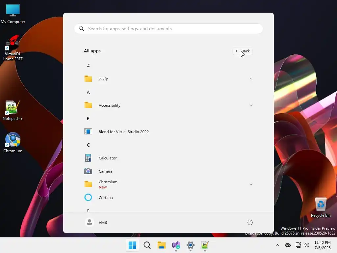Click the volume speaker tray icon
Screen dimensions: 337x253
[306, 245]
